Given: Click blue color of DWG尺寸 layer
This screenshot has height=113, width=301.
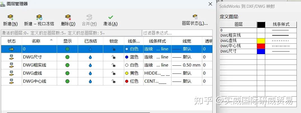Looking at the screenshot, I should pos(132,57).
